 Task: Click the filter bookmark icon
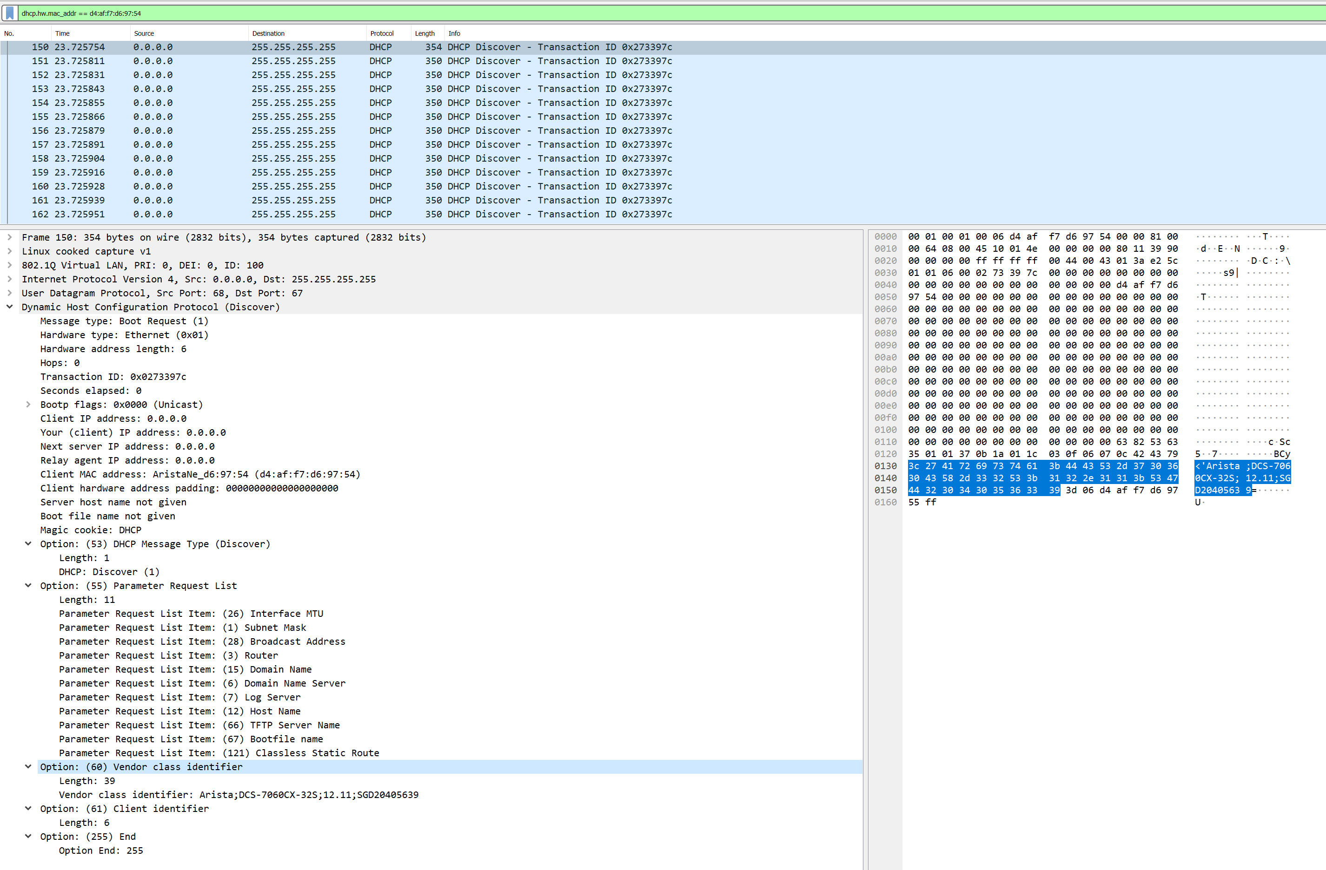[x=10, y=13]
